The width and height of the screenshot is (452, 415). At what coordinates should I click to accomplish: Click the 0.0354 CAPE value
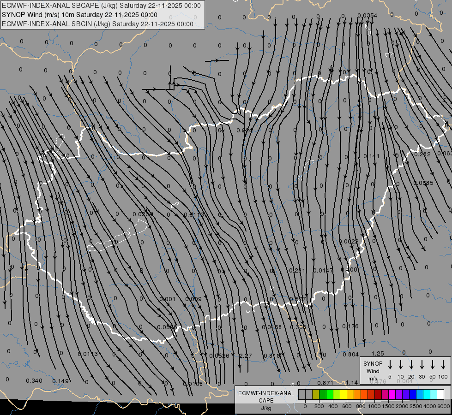pos(367,15)
